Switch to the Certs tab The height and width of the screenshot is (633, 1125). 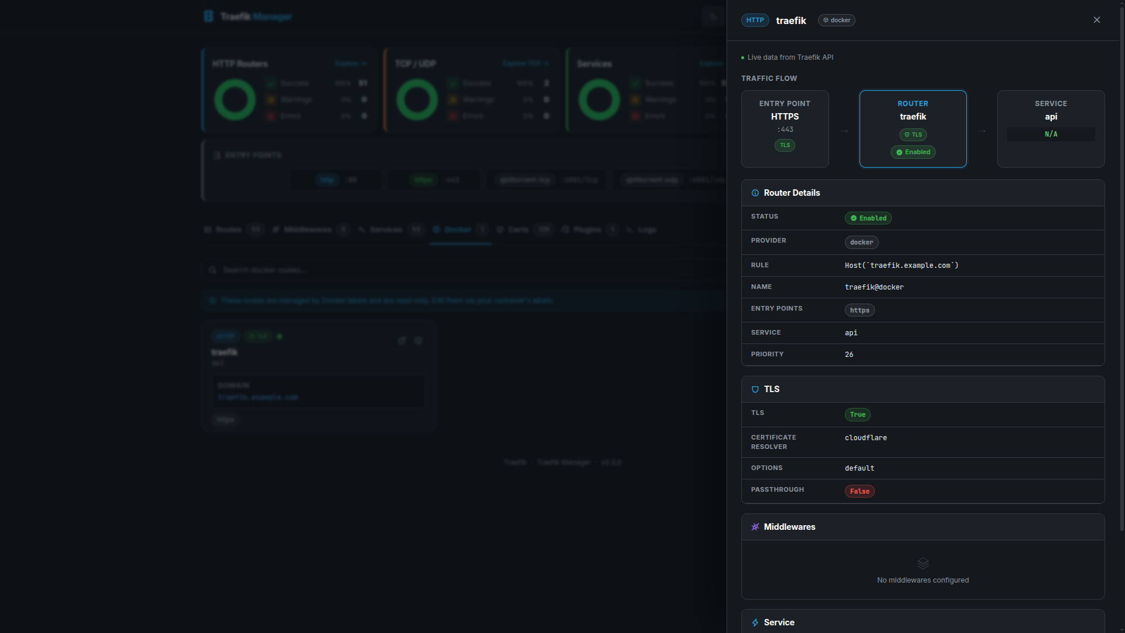point(518,229)
